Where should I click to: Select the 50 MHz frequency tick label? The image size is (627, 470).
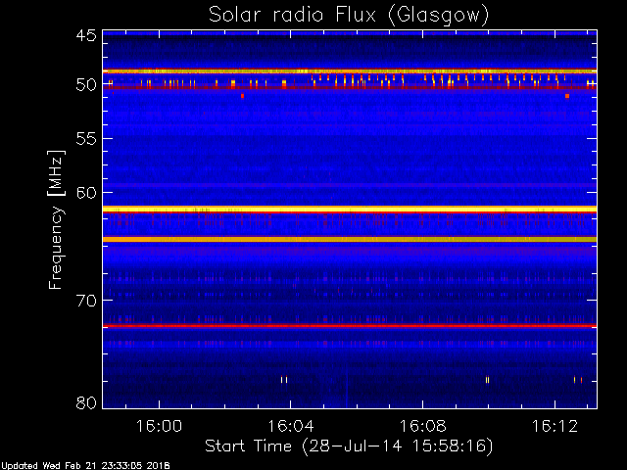click(x=85, y=85)
